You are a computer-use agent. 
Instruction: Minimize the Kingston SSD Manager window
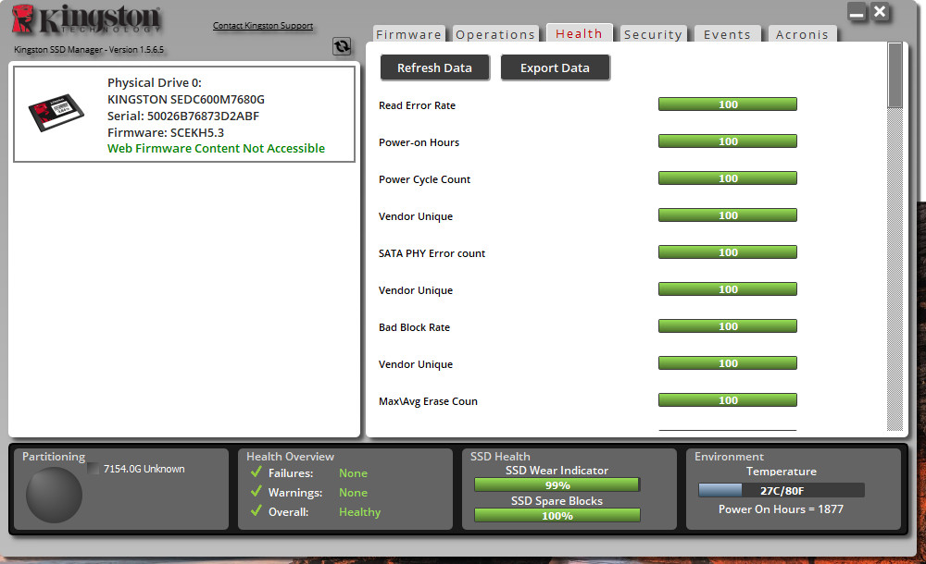[857, 12]
